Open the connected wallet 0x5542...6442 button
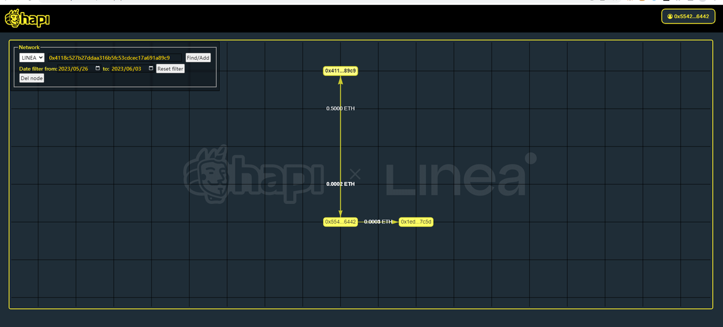Screen dimensions: 723x327 pyautogui.click(x=688, y=16)
